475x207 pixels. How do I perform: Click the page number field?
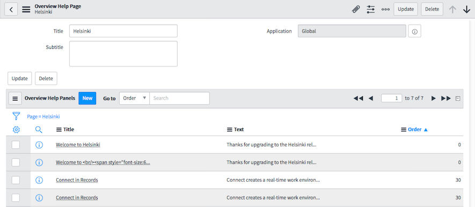392,98
